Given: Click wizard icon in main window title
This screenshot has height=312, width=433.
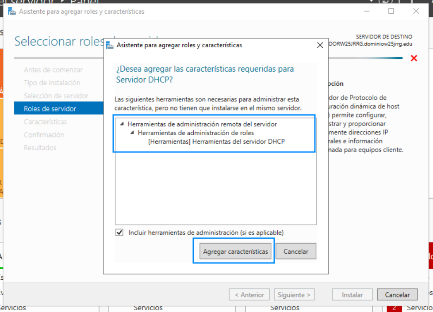Looking at the screenshot, I should pyautogui.click(x=11, y=11).
